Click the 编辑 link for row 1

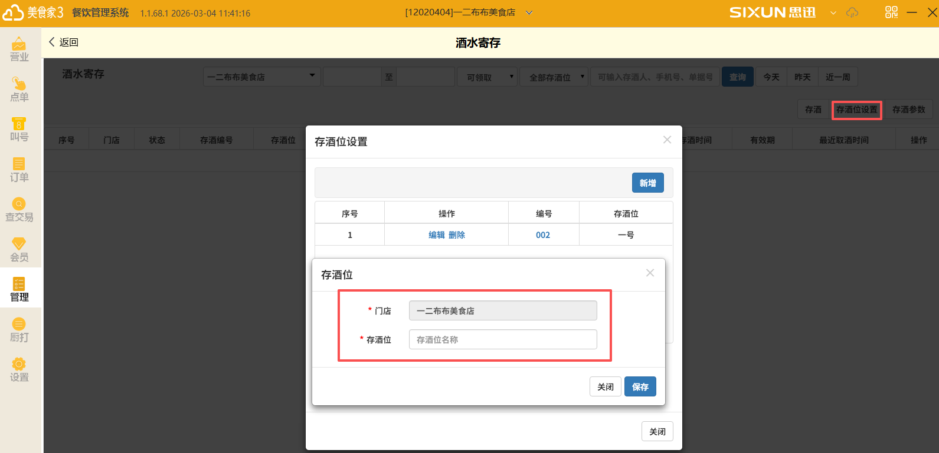point(437,235)
